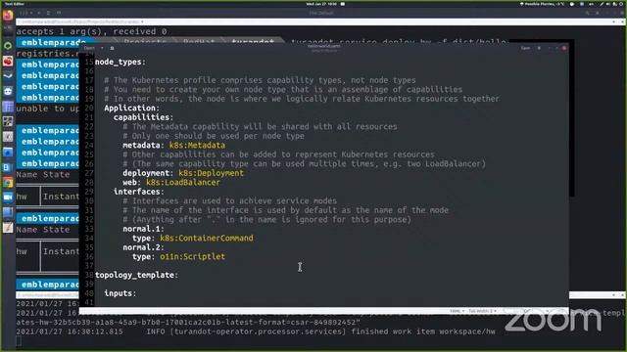
Task: Click the Ln/Col position indicator
Action: point(527,311)
